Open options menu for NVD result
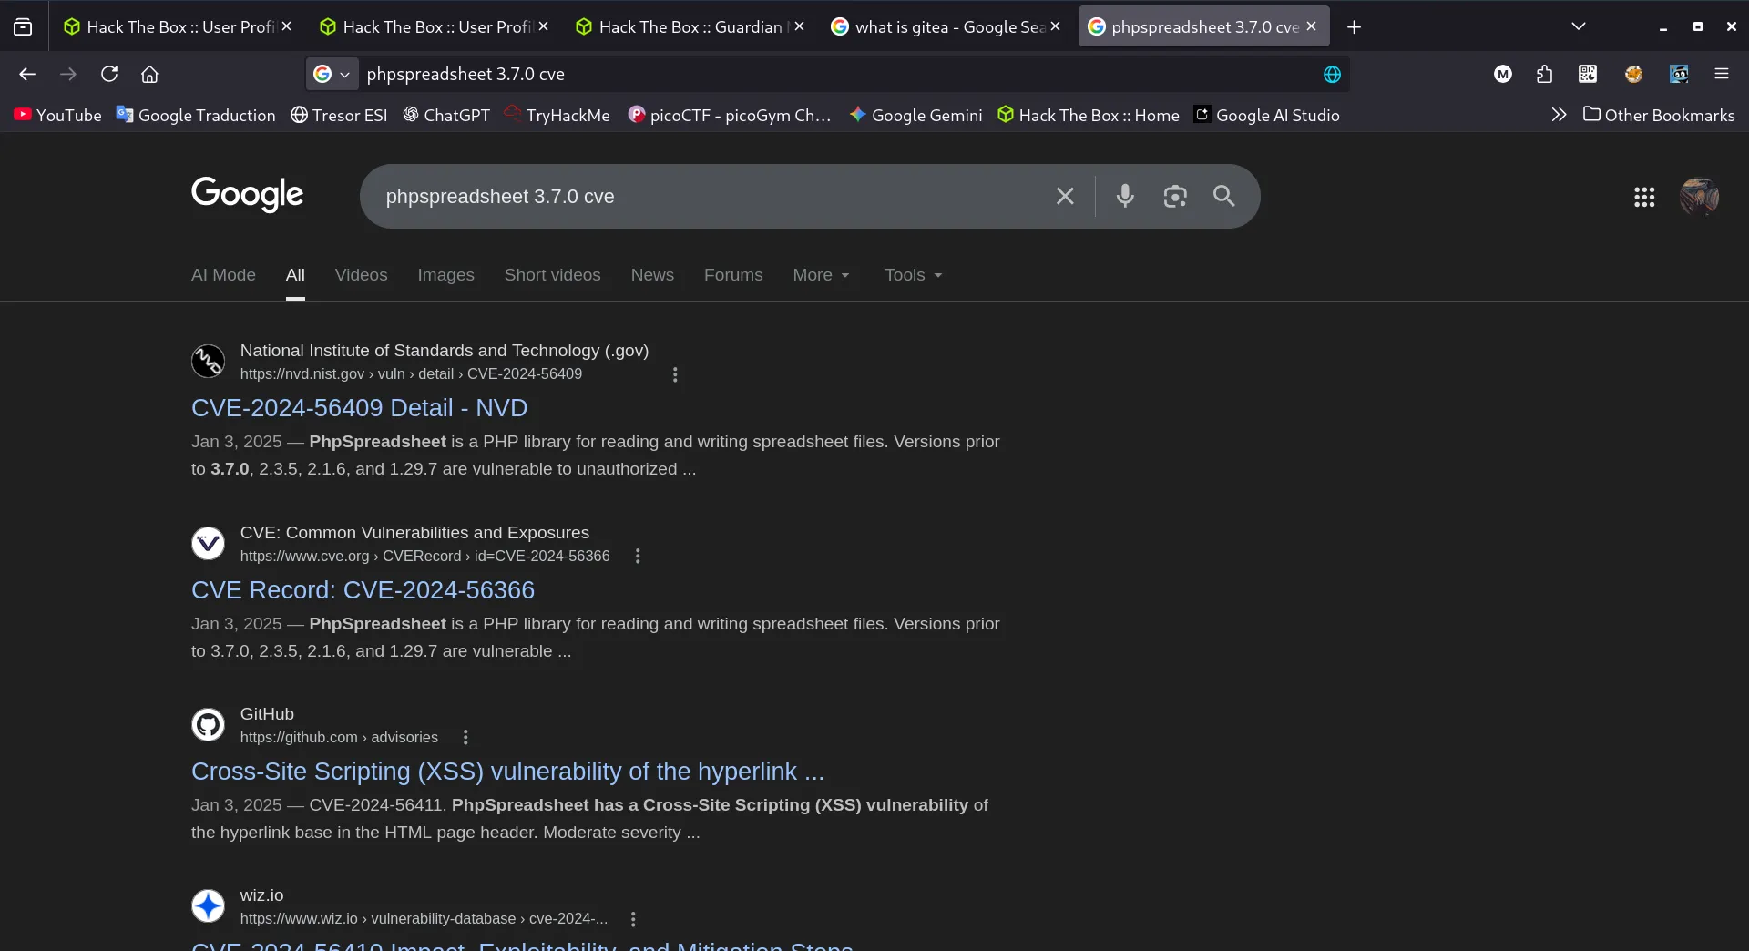 pos(675,374)
